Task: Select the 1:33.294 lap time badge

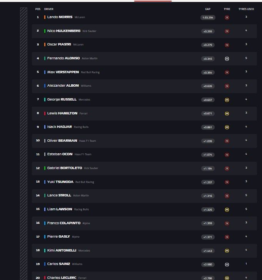Action: 208,17
